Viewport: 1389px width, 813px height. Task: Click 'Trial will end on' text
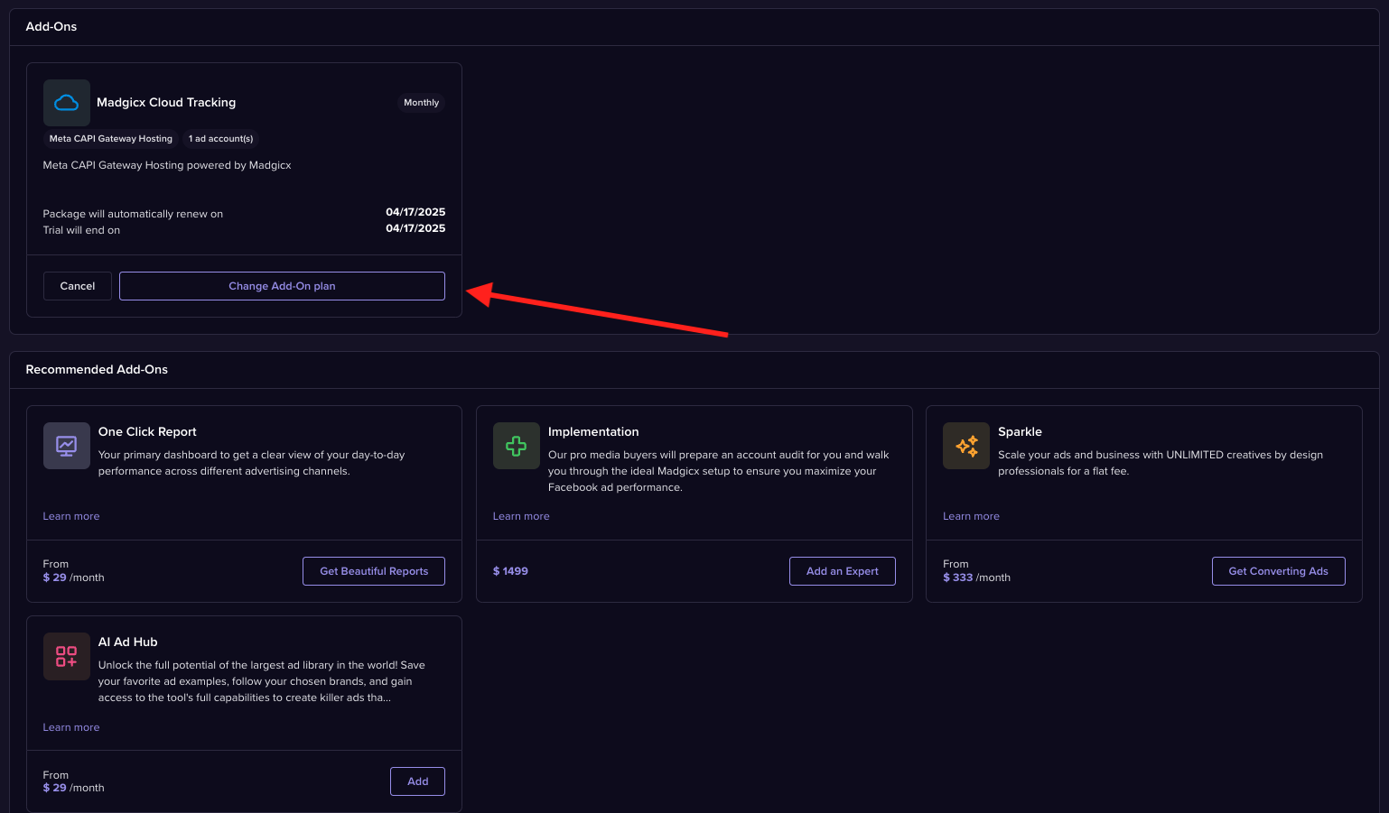coord(81,230)
